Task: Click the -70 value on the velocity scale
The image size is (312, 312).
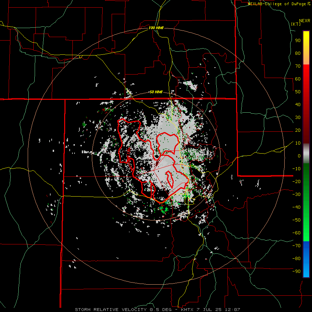Action: pyautogui.click(x=296, y=246)
